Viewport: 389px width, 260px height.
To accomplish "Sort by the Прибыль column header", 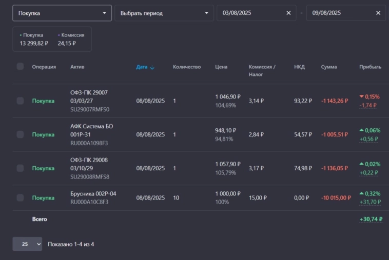I will pyautogui.click(x=370, y=67).
